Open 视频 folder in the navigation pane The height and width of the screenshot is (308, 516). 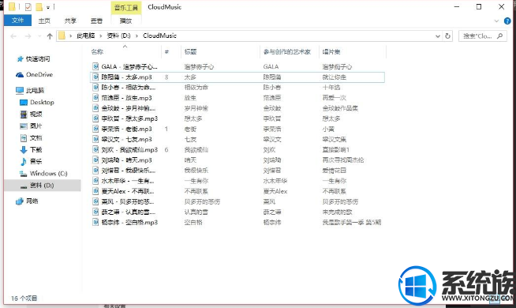coord(36,114)
